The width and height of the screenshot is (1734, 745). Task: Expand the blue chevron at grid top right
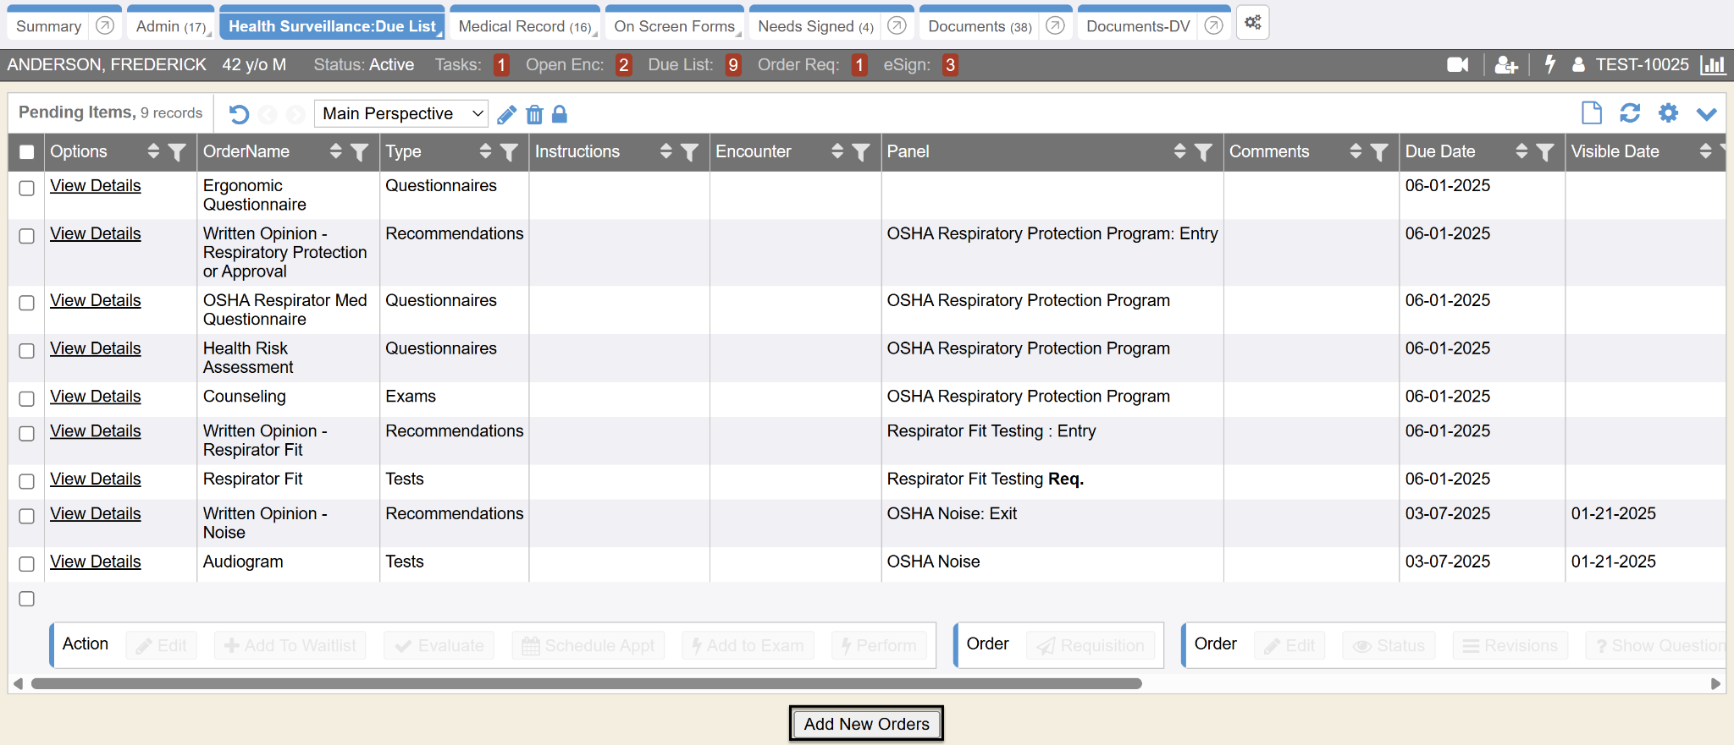coord(1706,113)
